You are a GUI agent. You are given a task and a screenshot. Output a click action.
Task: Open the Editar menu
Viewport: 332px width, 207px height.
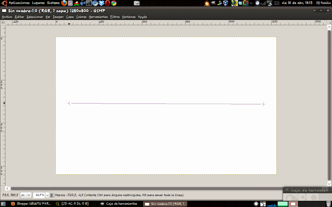(x=19, y=17)
